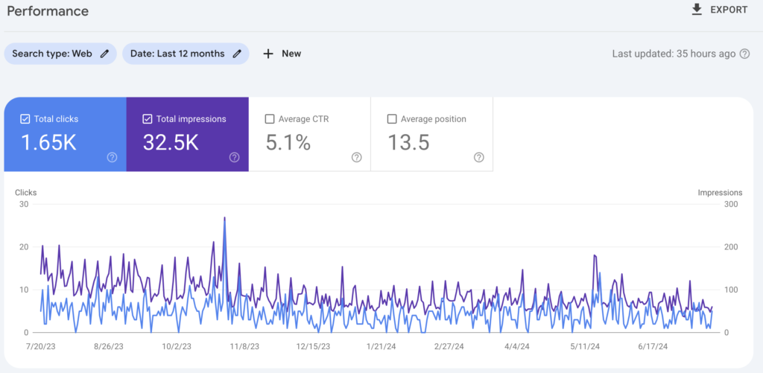Screen dimensions: 763x373
Task: Open the Export button label
Action: tap(729, 10)
